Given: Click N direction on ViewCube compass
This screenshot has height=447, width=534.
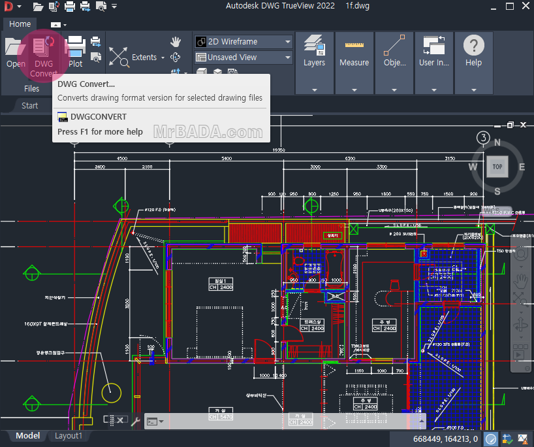Looking at the screenshot, I should click(497, 142).
